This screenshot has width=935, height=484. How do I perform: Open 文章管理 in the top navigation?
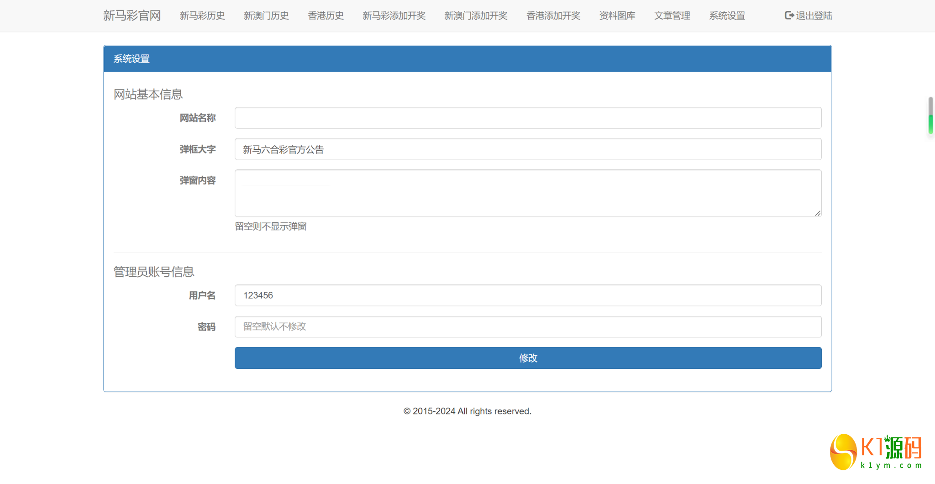672,16
